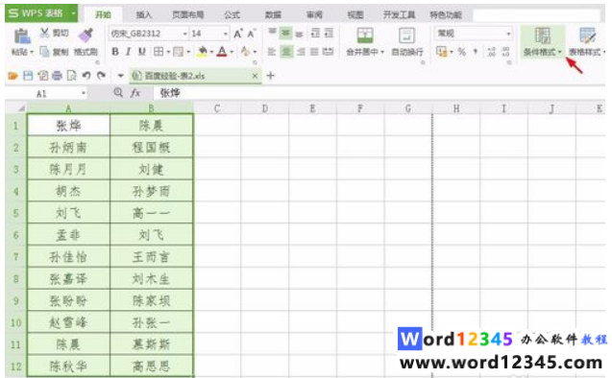The height and width of the screenshot is (378, 612).
Task: Open Table Style (表格样式) icon
Action: coord(587,35)
